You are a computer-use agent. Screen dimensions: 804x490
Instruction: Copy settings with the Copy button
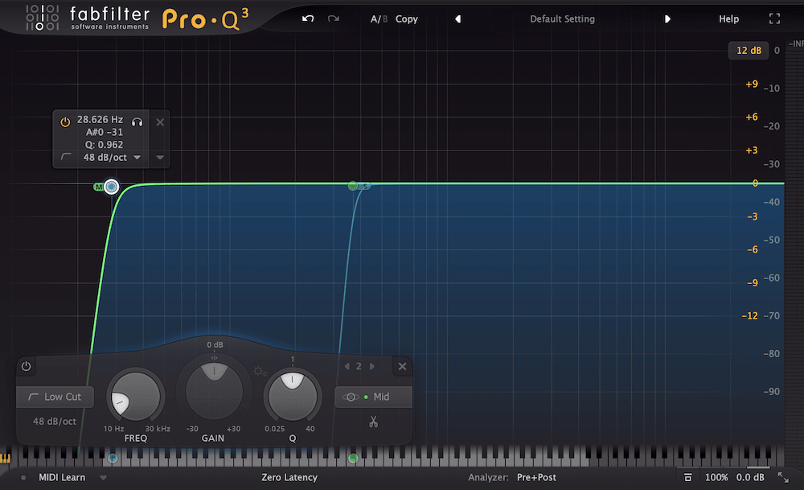(407, 19)
